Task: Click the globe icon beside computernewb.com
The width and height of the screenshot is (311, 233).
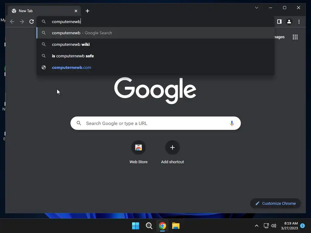Action: pos(44,67)
